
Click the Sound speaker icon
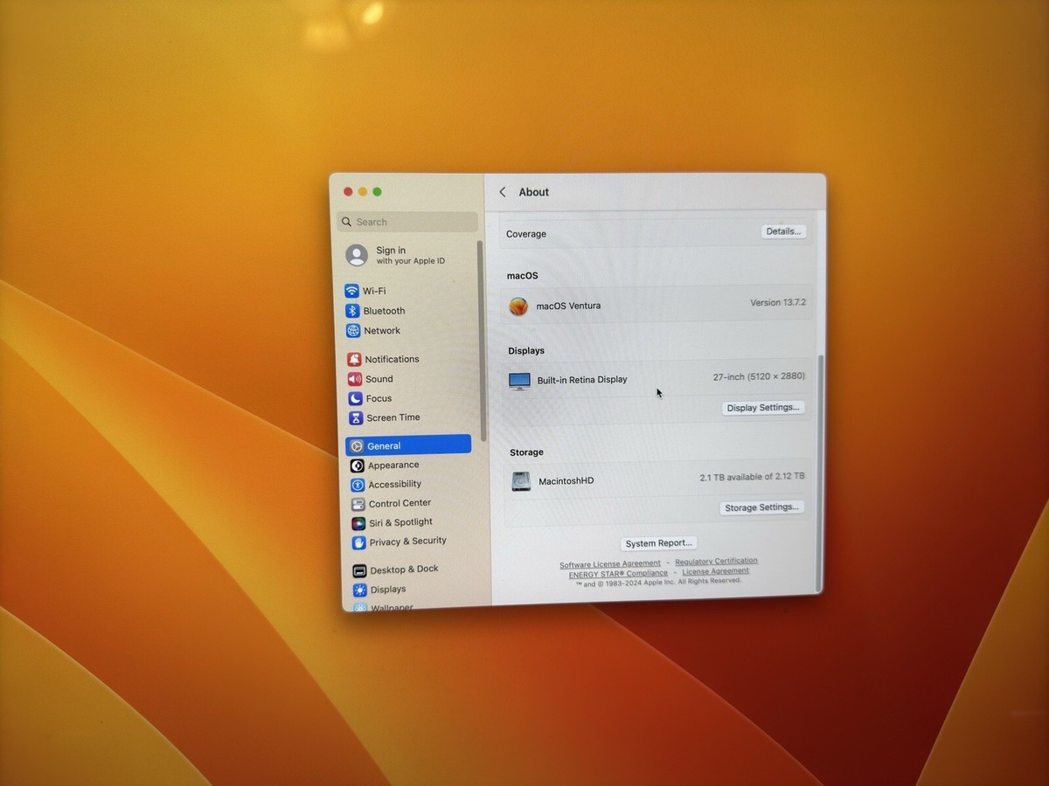point(355,379)
